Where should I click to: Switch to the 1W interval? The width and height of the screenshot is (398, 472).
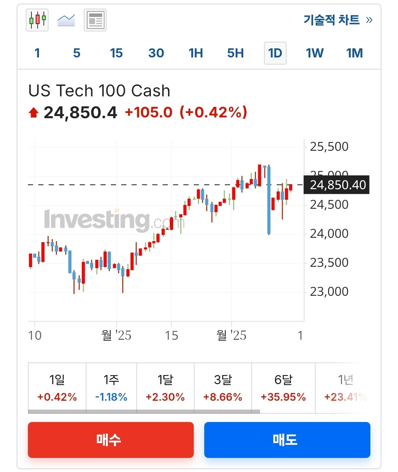(x=315, y=53)
